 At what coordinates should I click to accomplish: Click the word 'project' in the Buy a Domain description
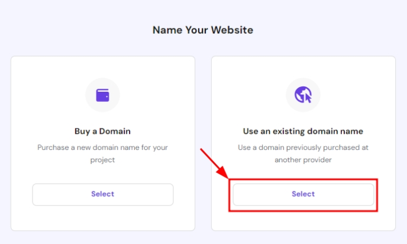click(102, 160)
